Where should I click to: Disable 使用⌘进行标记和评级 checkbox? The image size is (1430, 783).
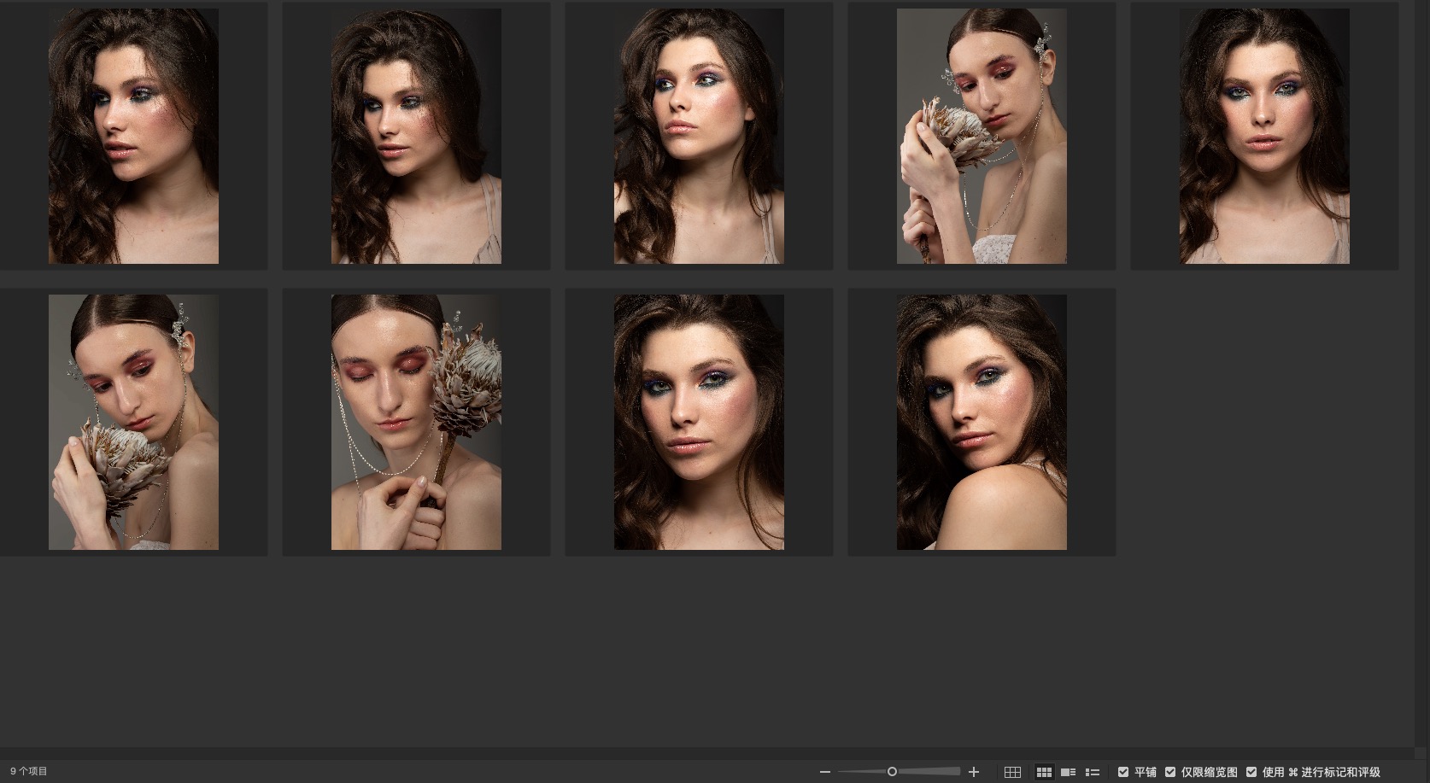(x=1251, y=772)
